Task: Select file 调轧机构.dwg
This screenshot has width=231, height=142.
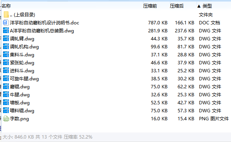Action: [24, 47]
